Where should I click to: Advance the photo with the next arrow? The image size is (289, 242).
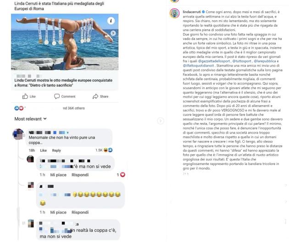point(113,33)
